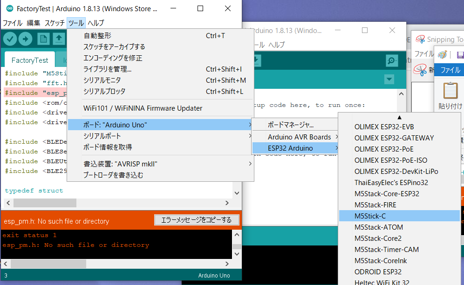Click the Verify checkmark toolbar icon
Screen dimensions: 464x285
pos(10,39)
